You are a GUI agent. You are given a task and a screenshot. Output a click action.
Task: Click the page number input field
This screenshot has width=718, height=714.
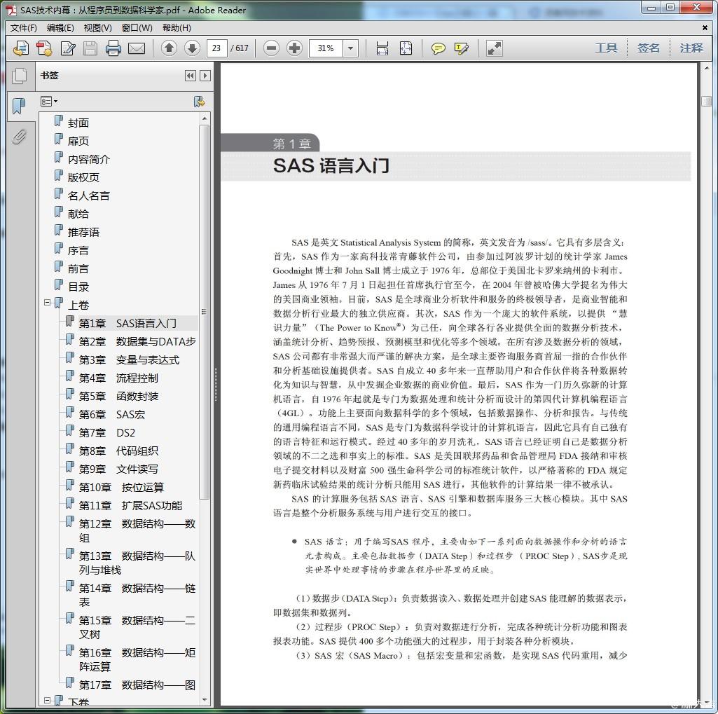(216, 48)
